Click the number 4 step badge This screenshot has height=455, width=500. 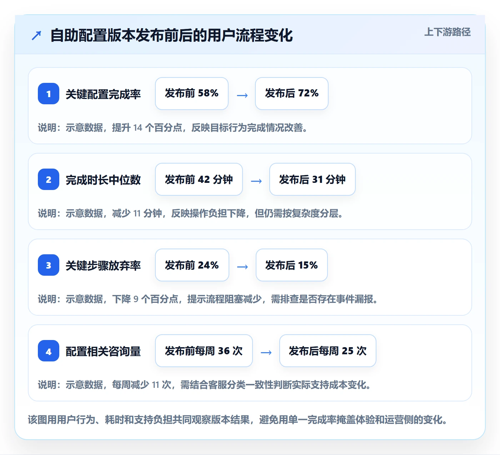tap(49, 351)
